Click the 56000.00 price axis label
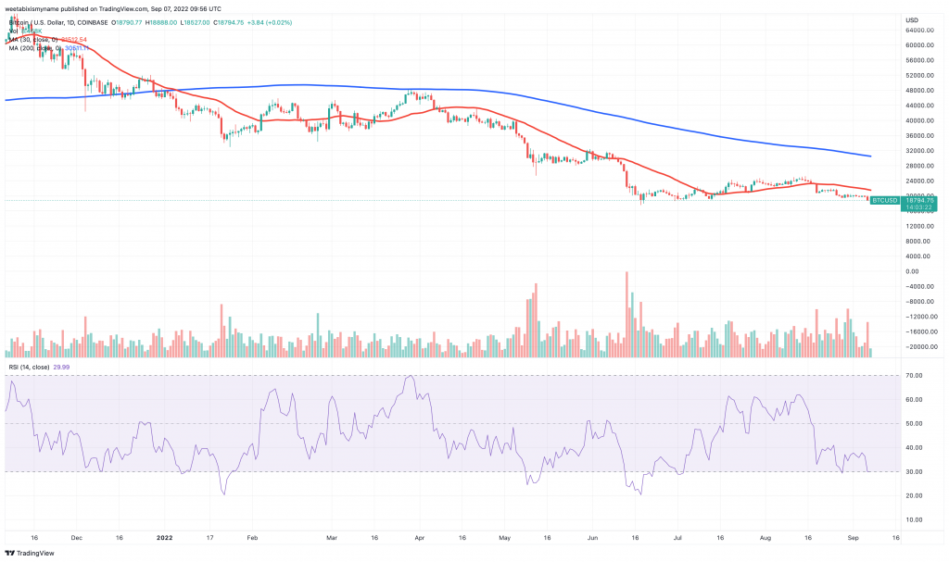Screen dimensions: 949x562 918,60
